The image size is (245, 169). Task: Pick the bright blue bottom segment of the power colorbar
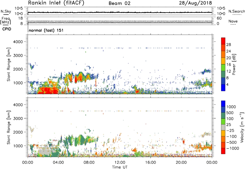223,88
